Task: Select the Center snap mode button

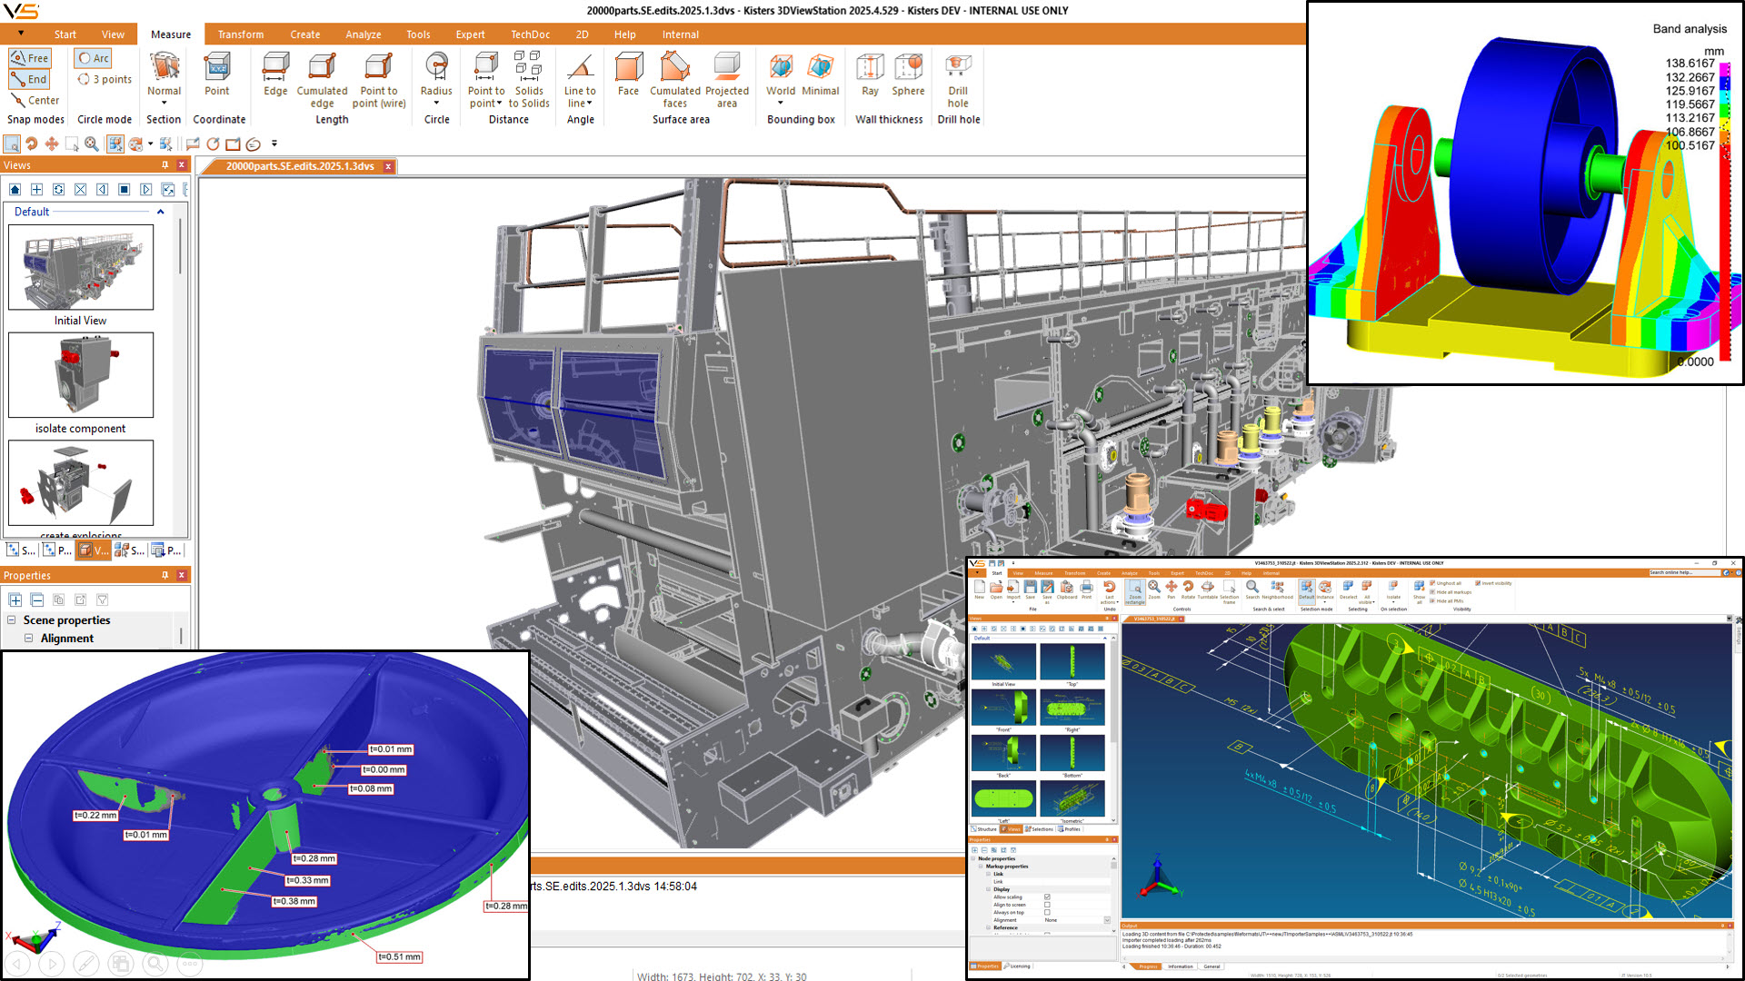Action: click(x=35, y=100)
